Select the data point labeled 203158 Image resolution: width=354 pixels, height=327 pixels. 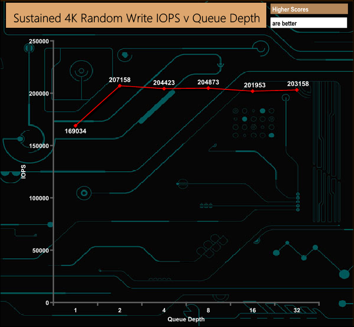[x=297, y=90]
